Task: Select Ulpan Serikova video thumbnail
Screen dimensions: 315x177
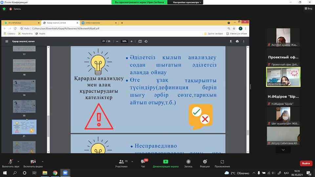Action: 283,77
